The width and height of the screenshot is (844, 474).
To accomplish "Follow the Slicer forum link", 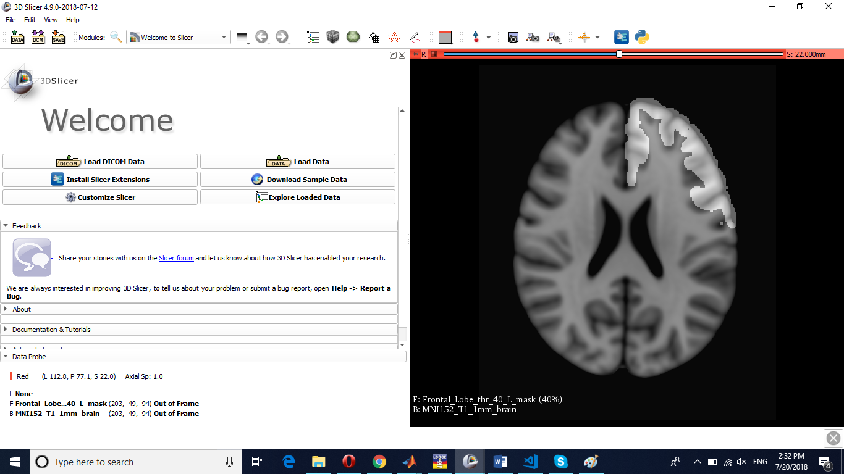I will click(x=176, y=258).
